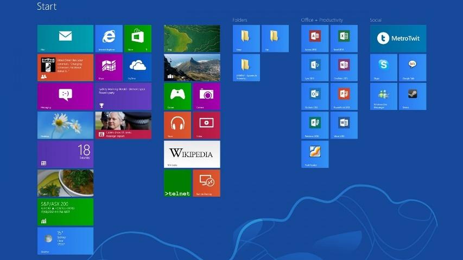The height and width of the screenshot is (260, 463).
Task: Launch Outlook 2013 tile
Action: (x=315, y=96)
